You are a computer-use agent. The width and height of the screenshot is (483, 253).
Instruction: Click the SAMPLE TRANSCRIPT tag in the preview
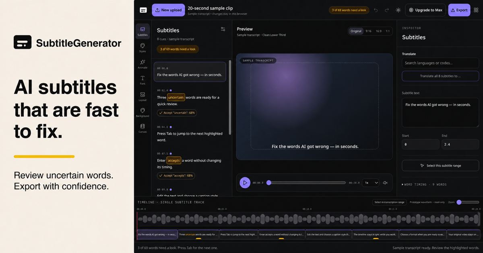tap(258, 61)
